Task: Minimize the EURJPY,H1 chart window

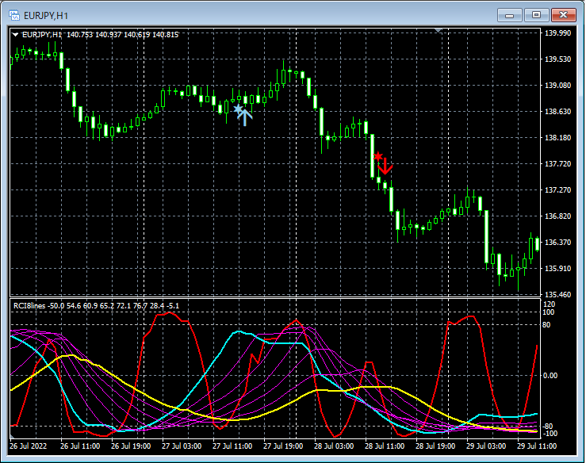Action: [509, 14]
